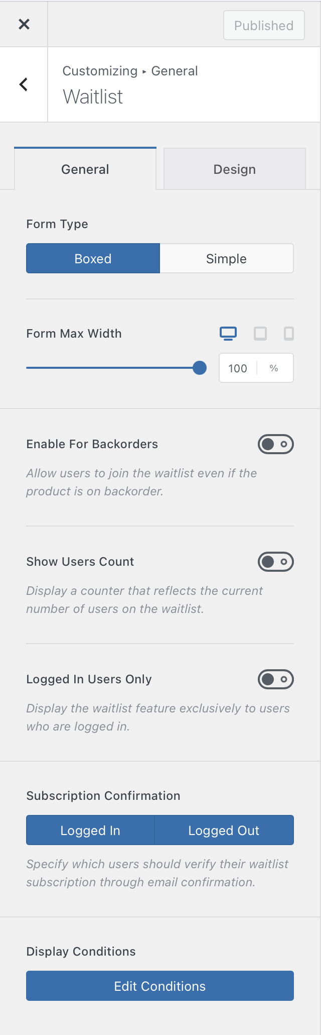321x1035 pixels.
Task: Click the Form Max Width value field
Action: 238,368
